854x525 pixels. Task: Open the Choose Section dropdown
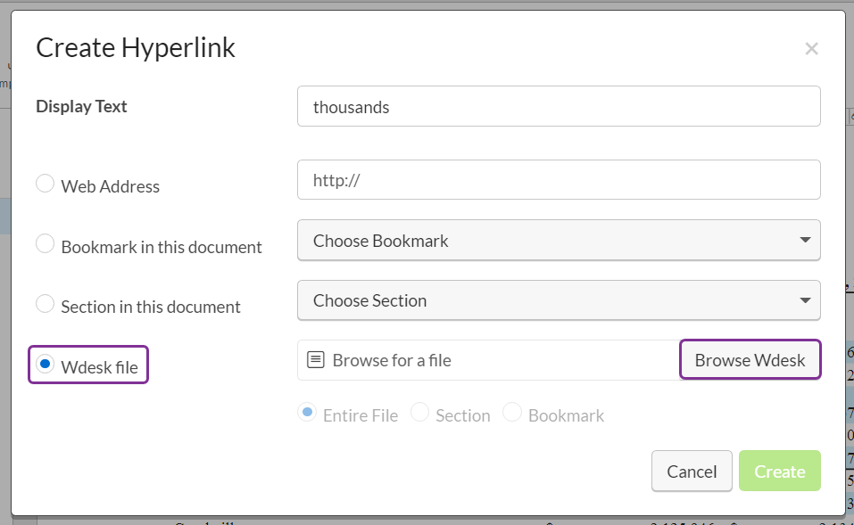tap(559, 299)
